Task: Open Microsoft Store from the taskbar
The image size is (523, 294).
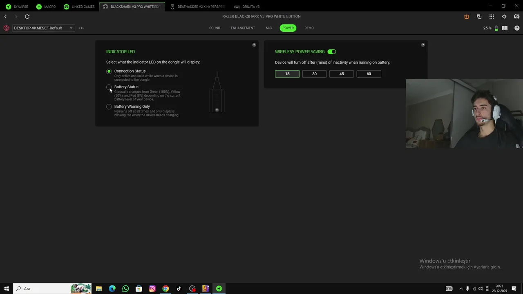Action: point(139,289)
